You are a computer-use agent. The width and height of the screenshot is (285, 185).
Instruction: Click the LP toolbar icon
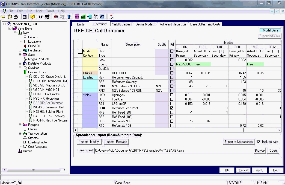(41, 17)
